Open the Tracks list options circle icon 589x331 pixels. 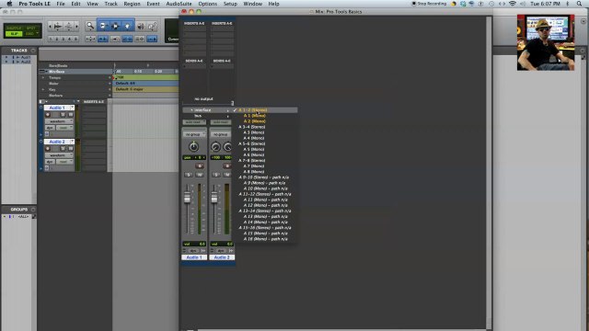[x=33, y=51]
